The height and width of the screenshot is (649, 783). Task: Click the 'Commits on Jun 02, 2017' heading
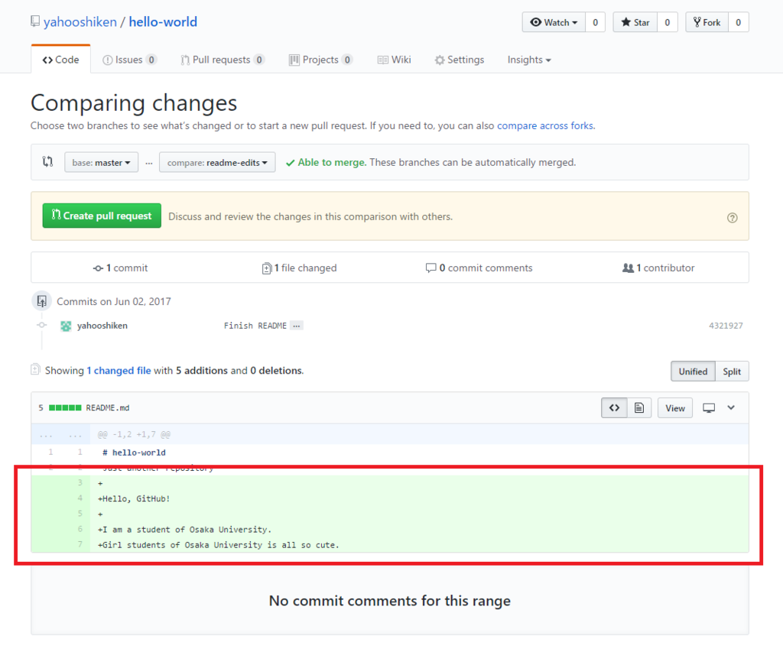click(114, 301)
